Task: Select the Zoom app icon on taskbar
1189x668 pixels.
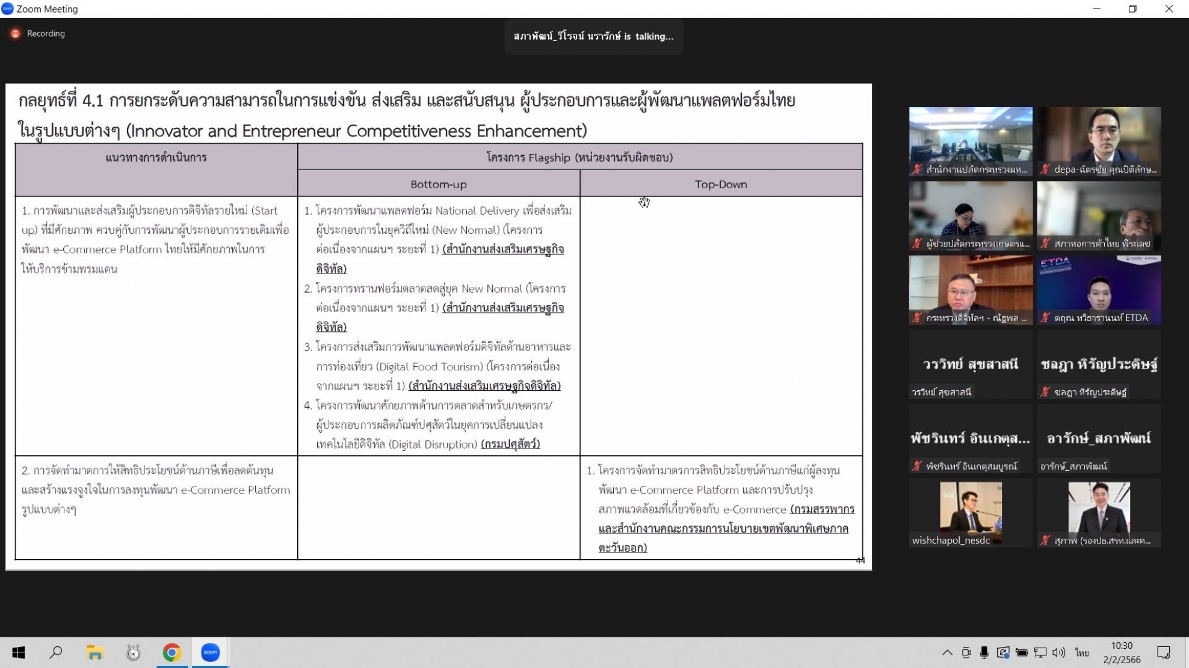Action: pos(210,652)
